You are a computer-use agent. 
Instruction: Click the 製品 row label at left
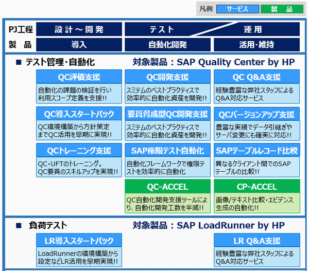(x=20, y=45)
